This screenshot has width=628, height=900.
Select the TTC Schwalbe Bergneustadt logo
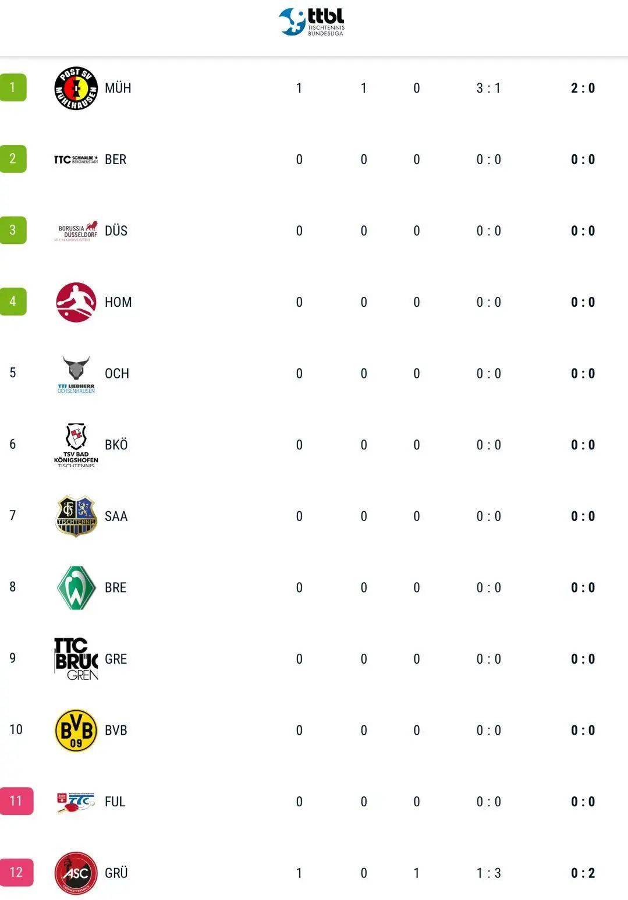[x=76, y=160]
